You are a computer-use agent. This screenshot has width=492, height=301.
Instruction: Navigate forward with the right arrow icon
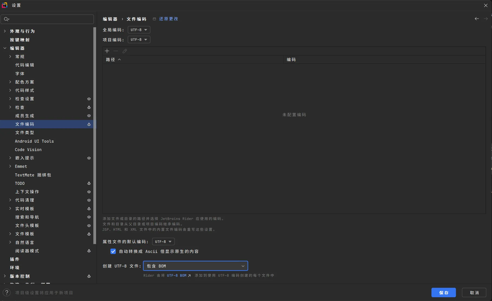pyautogui.click(x=486, y=19)
